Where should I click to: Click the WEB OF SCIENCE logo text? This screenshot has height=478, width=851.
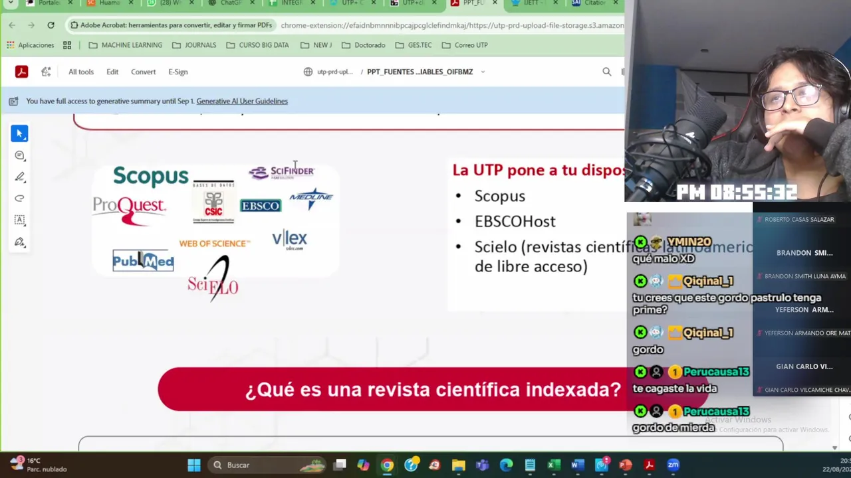point(214,244)
